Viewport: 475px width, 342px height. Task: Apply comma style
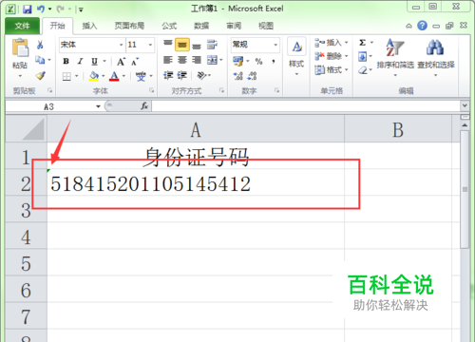[x=274, y=61]
